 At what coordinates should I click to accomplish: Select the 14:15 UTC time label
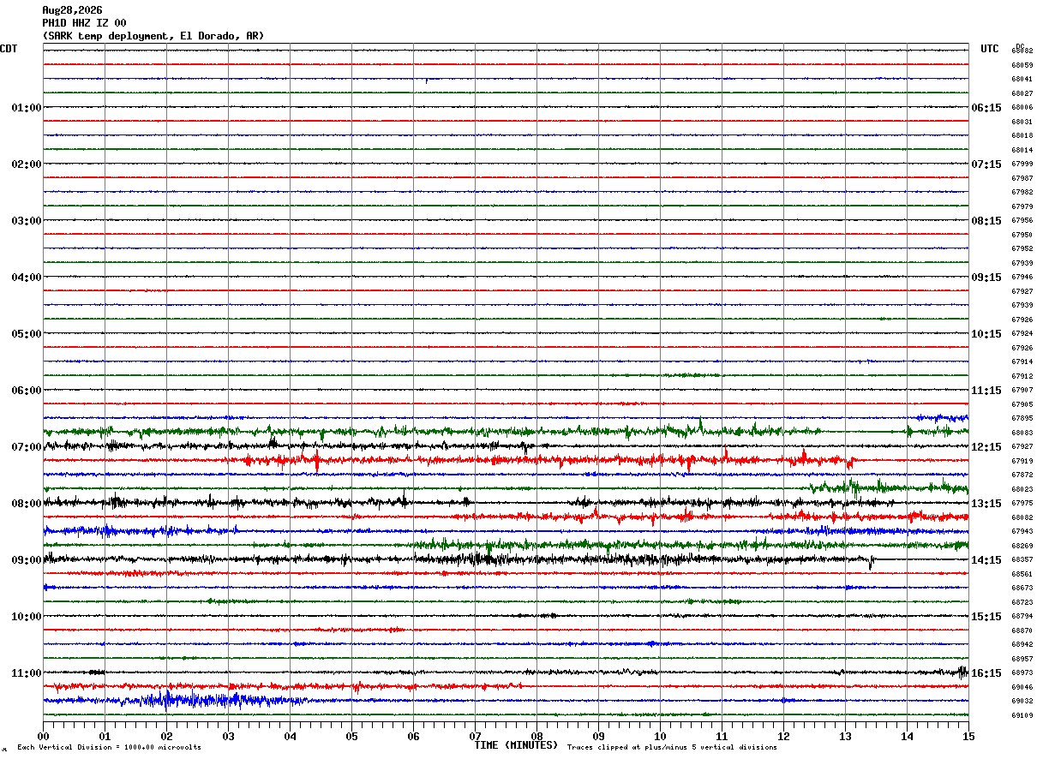click(x=986, y=560)
